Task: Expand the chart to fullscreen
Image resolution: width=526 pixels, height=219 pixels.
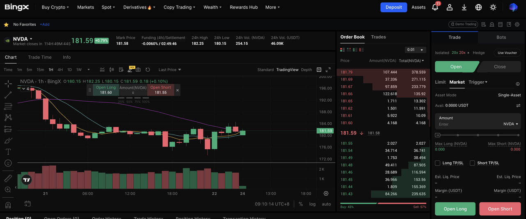Action: click(328, 70)
